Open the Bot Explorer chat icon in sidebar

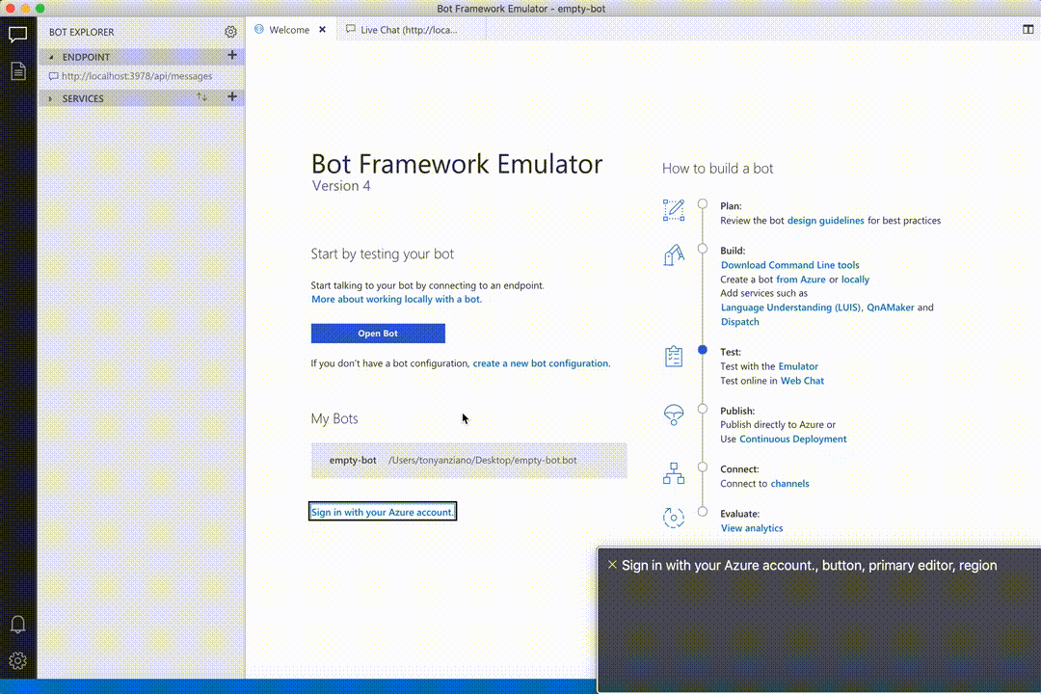click(x=17, y=34)
